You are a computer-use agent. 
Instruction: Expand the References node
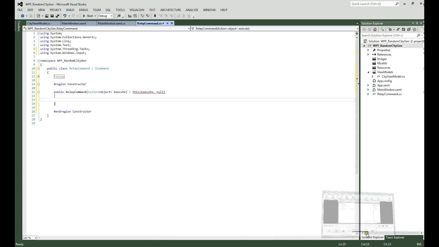(x=368, y=55)
